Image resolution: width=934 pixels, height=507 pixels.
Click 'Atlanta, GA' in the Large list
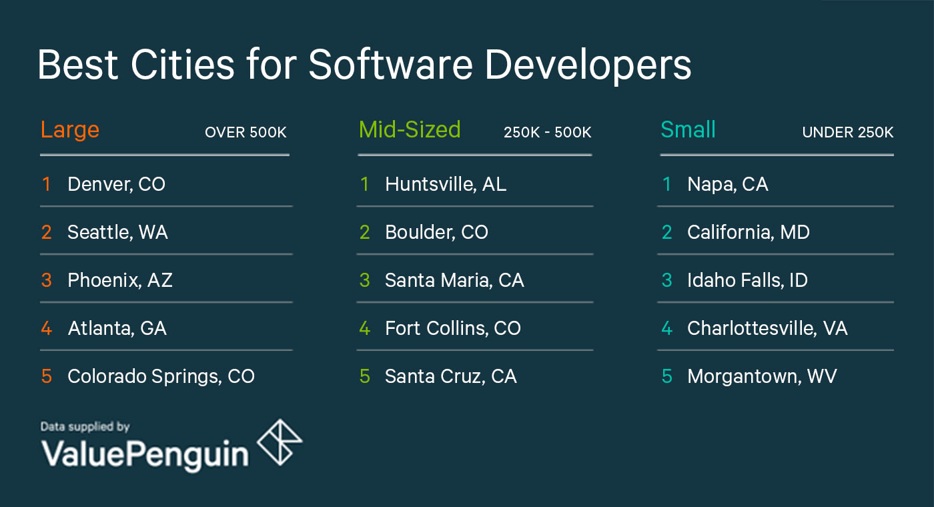tap(117, 328)
